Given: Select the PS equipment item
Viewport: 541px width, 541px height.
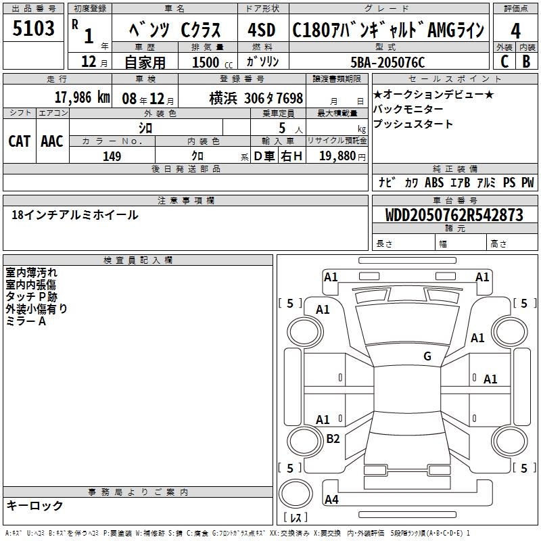Looking at the screenshot, I should click(x=509, y=182).
